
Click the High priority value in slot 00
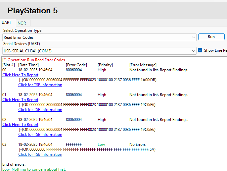102,70
